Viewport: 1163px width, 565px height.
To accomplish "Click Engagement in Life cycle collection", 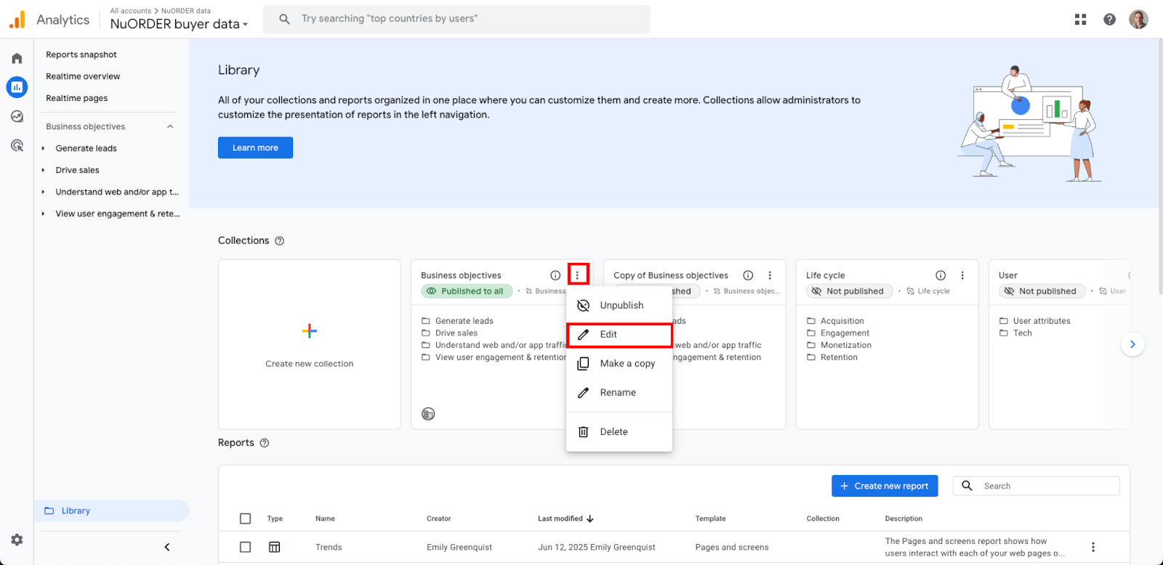I will [845, 333].
